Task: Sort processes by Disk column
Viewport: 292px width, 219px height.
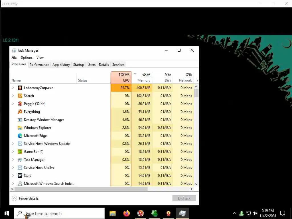Action: point(163,78)
